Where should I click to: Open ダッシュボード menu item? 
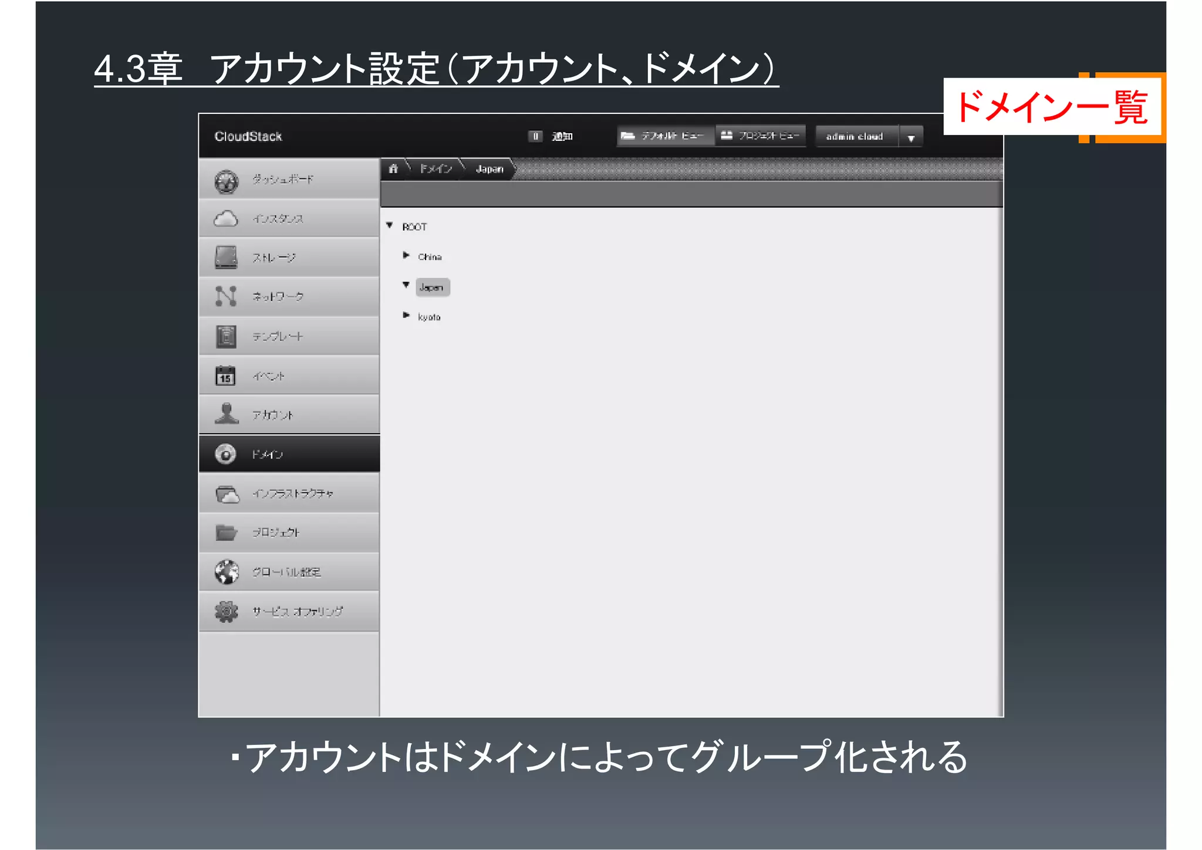[x=289, y=180]
